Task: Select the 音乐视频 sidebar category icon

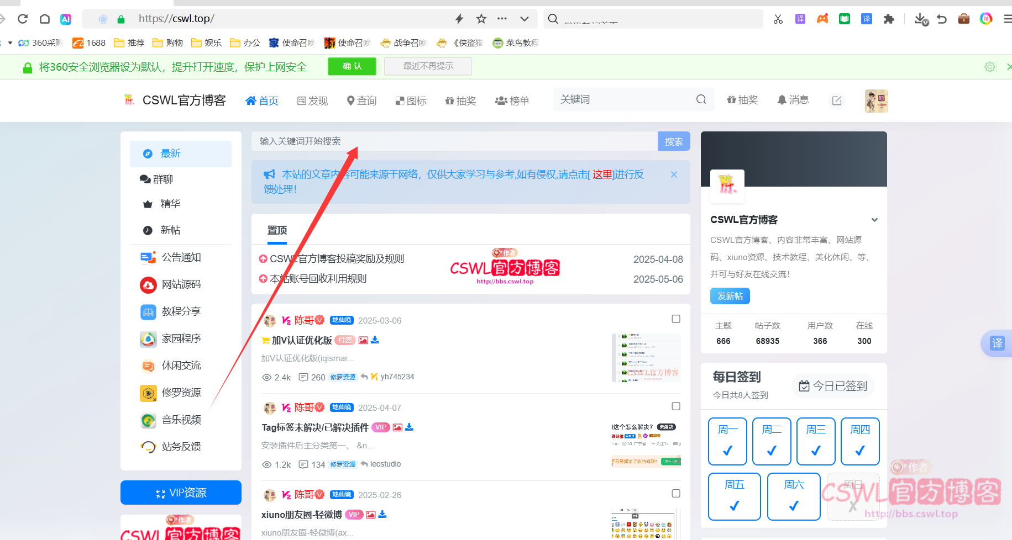Action: pos(148,420)
